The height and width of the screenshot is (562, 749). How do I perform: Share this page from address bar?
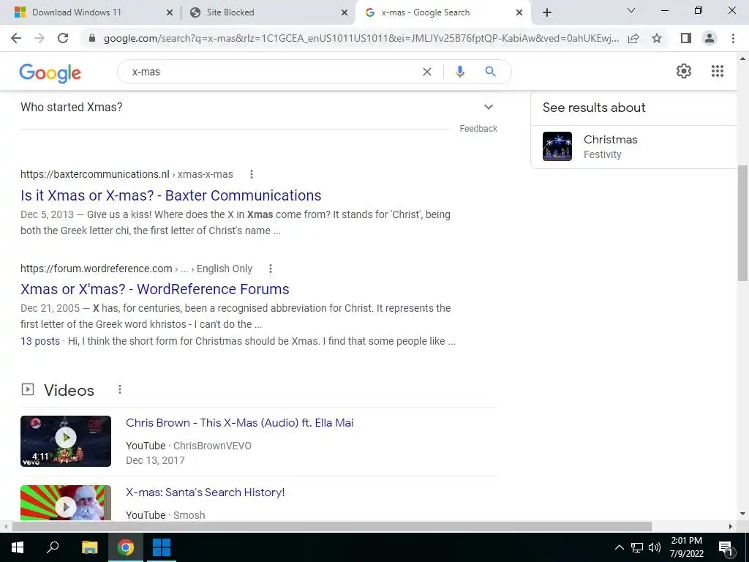coord(633,38)
